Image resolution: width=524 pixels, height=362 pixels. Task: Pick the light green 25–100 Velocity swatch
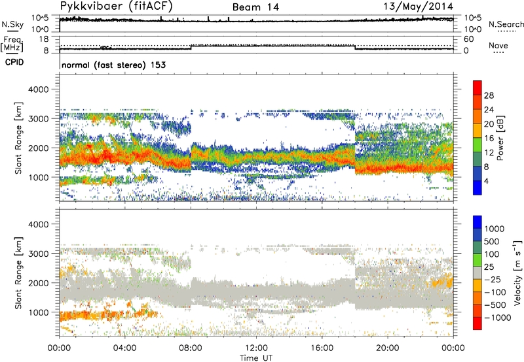point(477,260)
